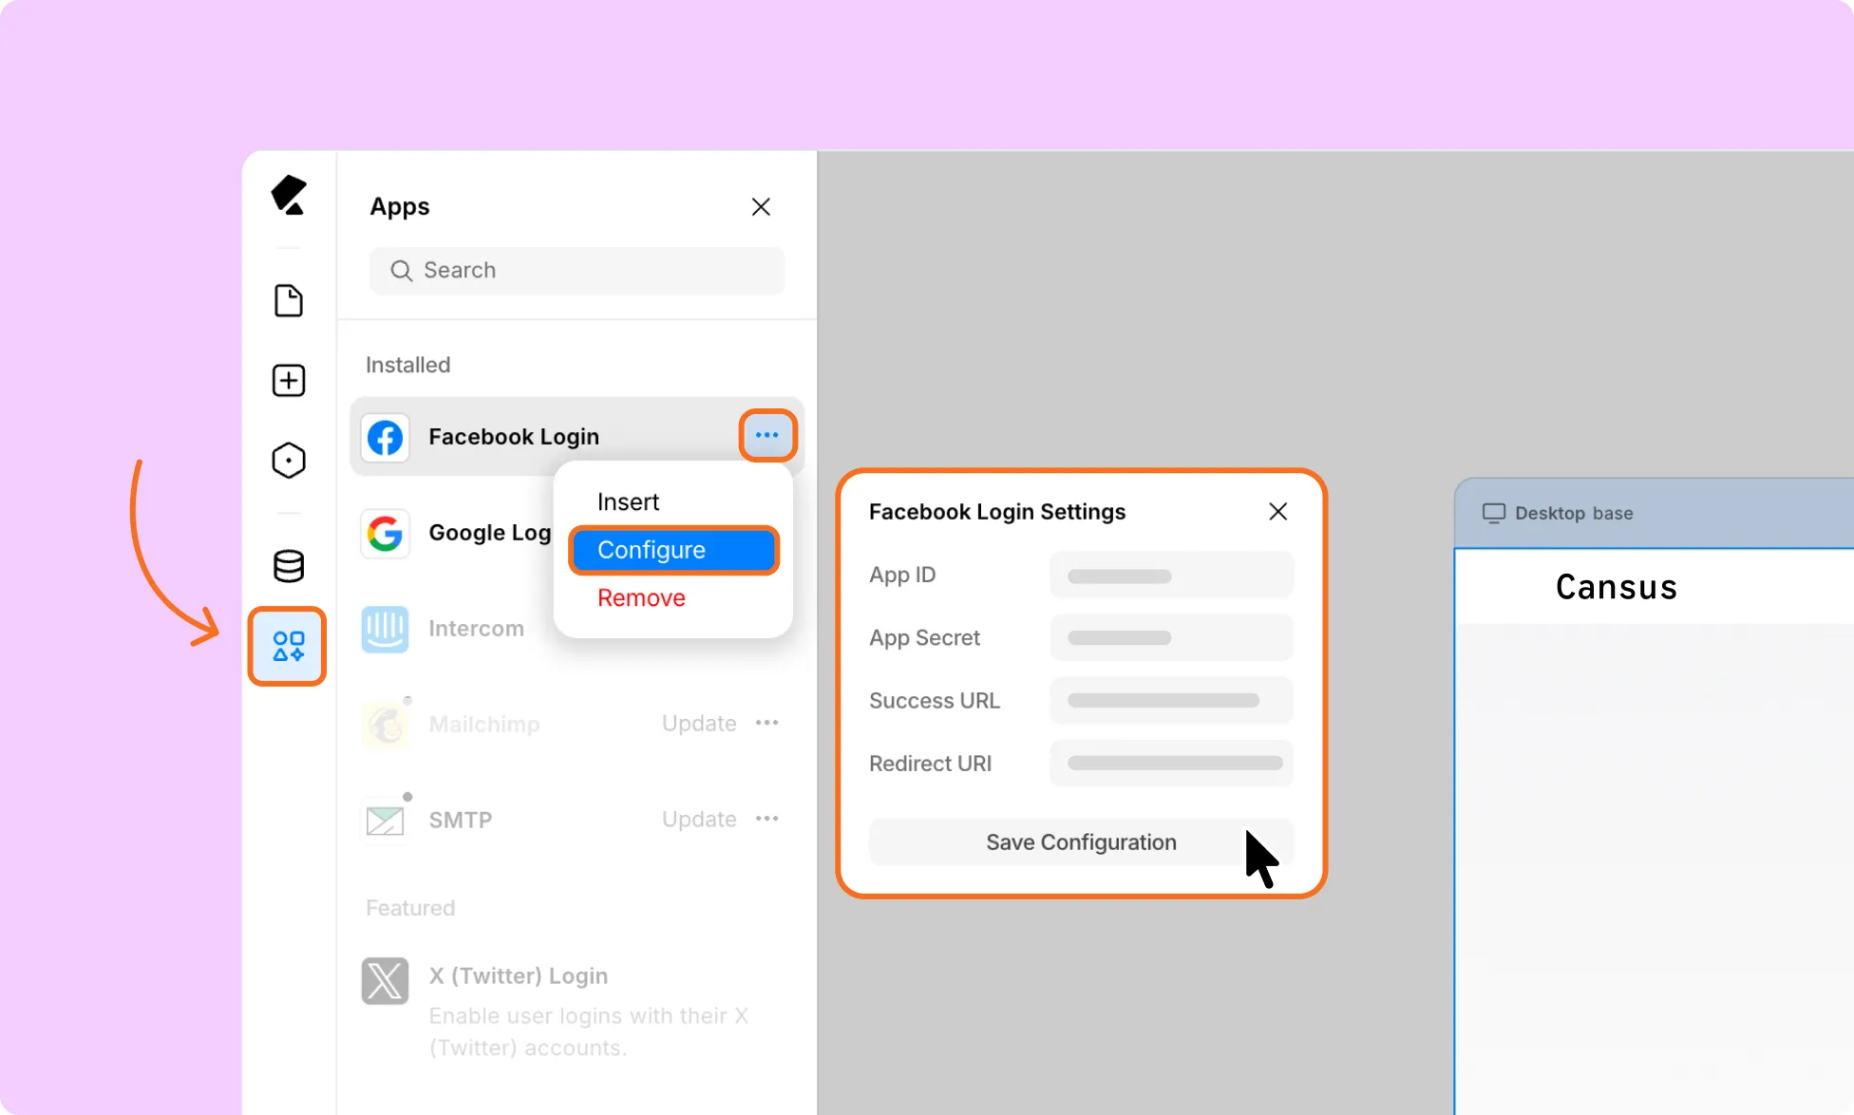
Task: Open the Database icon in the sidebar
Action: (289, 566)
